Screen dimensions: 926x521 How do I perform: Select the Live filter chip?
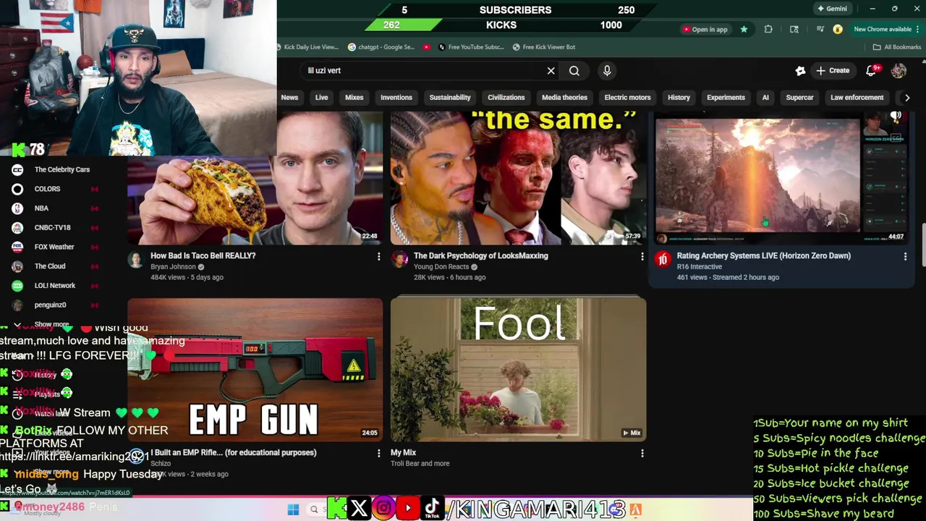point(321,98)
